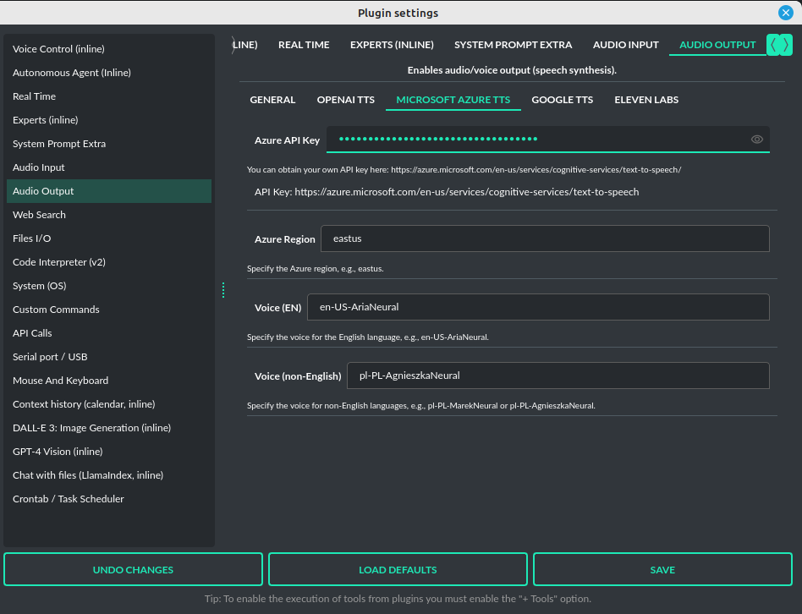Switch to the GOOGLE TTS tab
This screenshot has width=802, height=614.
click(562, 99)
